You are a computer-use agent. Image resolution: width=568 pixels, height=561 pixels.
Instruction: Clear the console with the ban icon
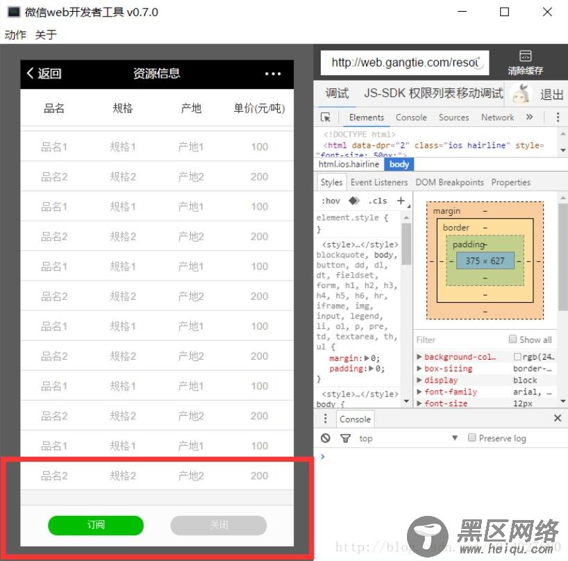click(325, 438)
